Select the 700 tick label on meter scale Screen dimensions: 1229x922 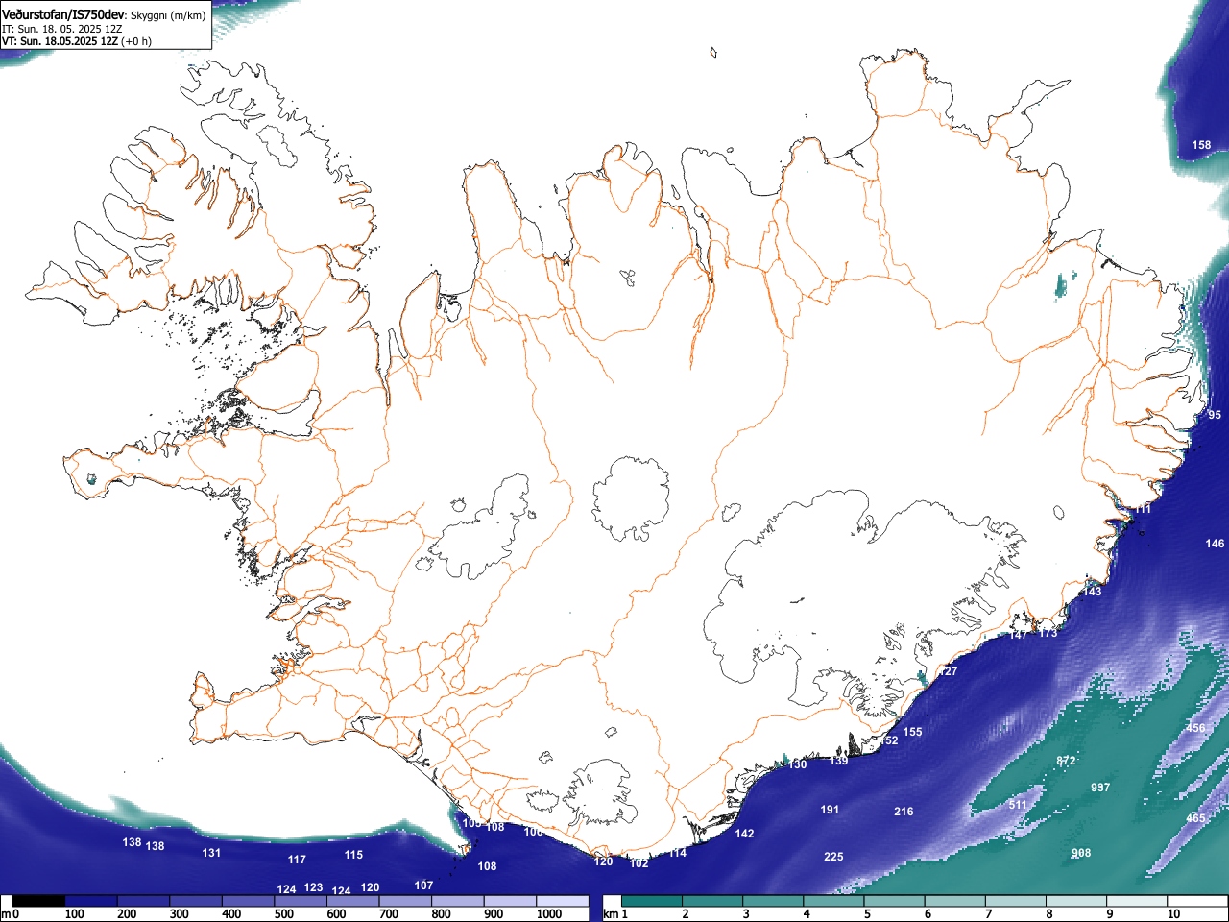389,914
